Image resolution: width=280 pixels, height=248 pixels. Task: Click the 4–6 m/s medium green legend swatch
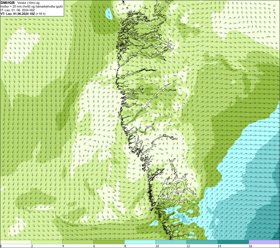point(78,242)
